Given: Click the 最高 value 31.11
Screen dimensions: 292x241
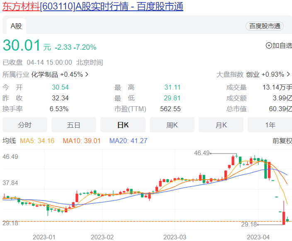Looking at the screenshot, I should (x=173, y=87).
